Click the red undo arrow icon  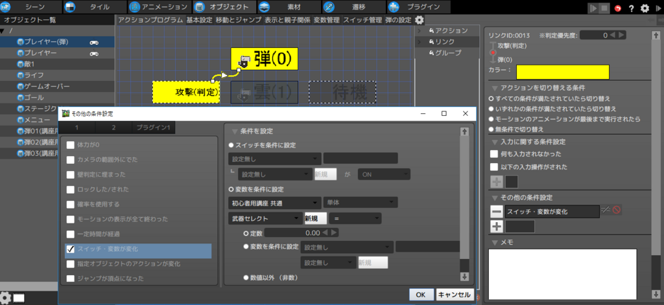618,8
